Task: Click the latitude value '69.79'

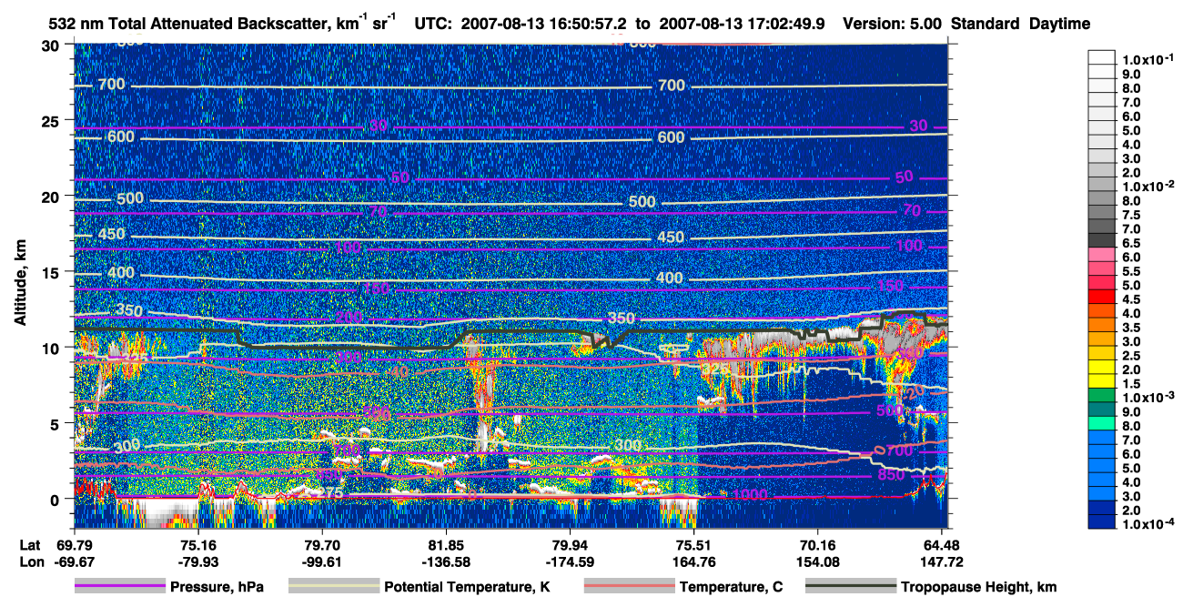Action: click(x=75, y=544)
